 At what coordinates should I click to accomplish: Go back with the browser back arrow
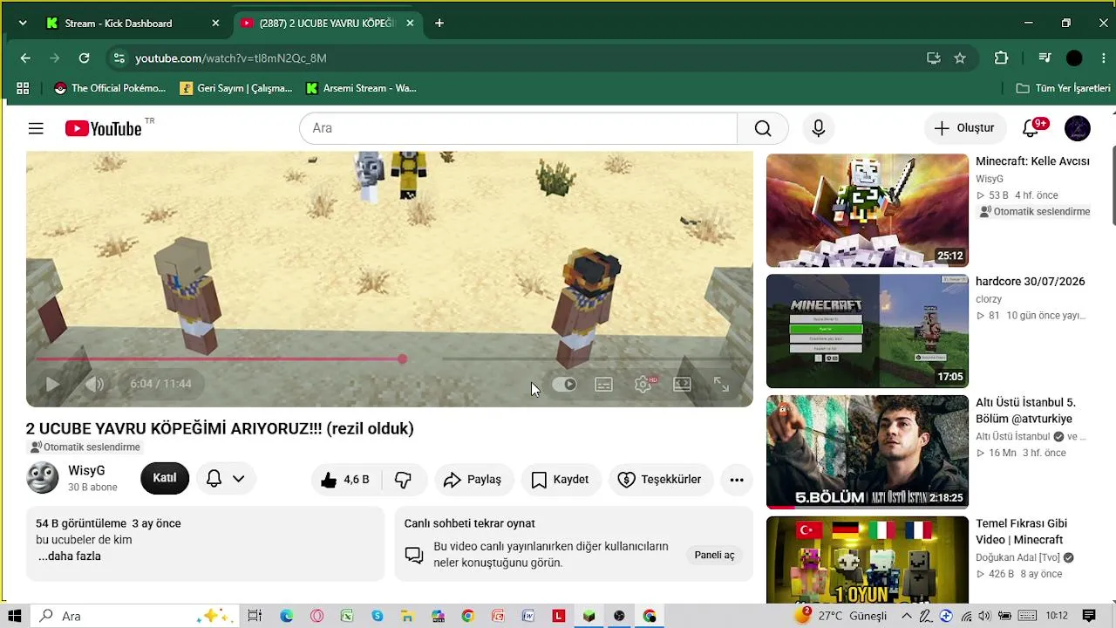[25, 58]
